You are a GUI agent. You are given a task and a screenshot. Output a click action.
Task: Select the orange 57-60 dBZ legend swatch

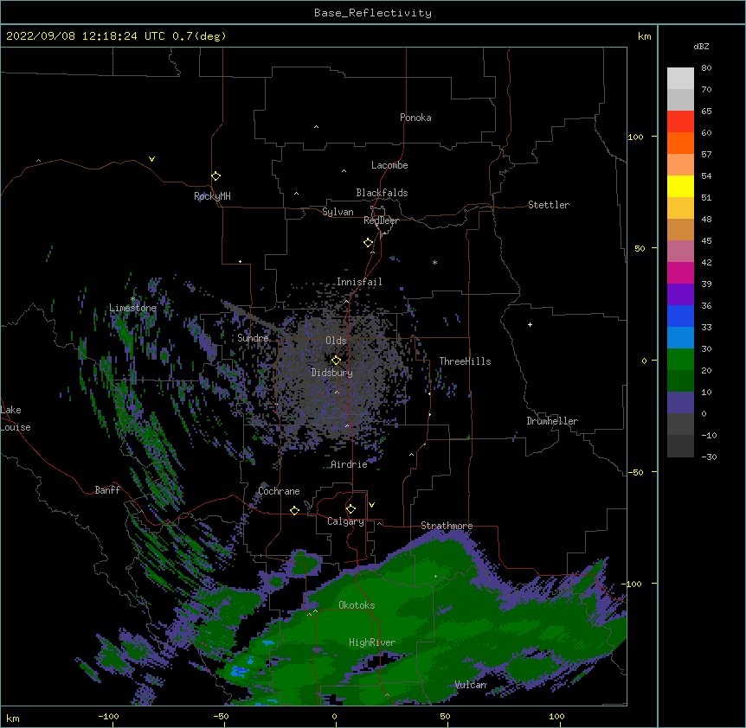pos(680,143)
